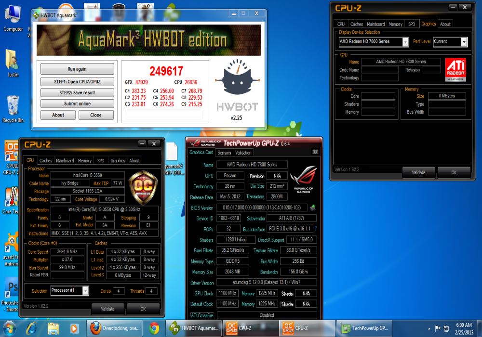Screen dimensions: 482x337
Task: Switch to Sensors tab in GPU-Z
Action: (x=224, y=153)
